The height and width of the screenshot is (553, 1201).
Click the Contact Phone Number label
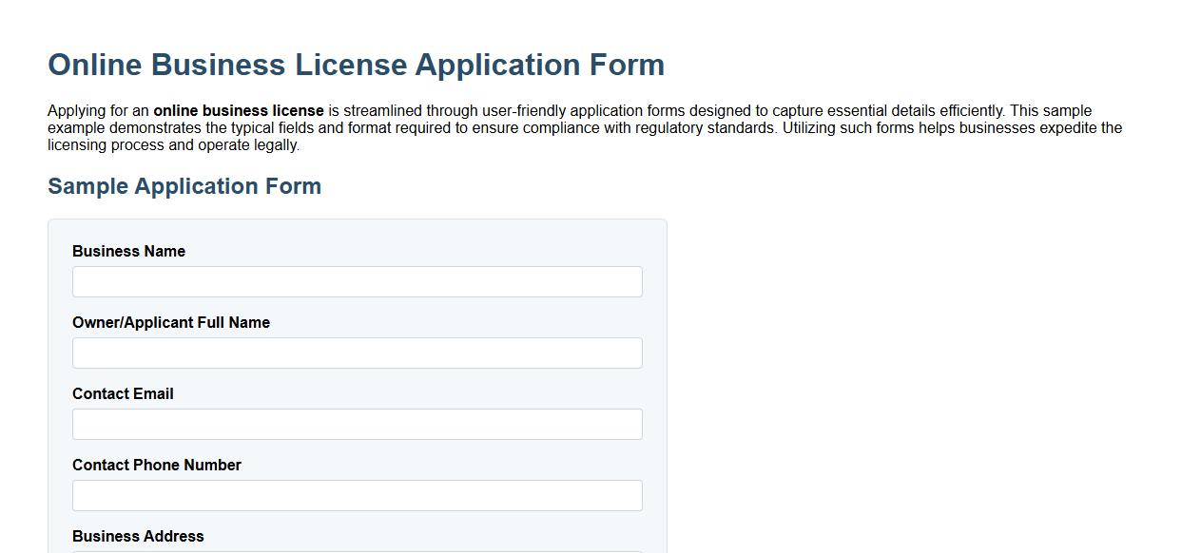[x=157, y=465]
